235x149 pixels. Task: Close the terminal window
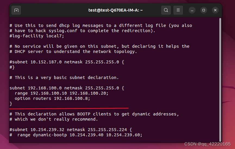(x=215, y=10)
